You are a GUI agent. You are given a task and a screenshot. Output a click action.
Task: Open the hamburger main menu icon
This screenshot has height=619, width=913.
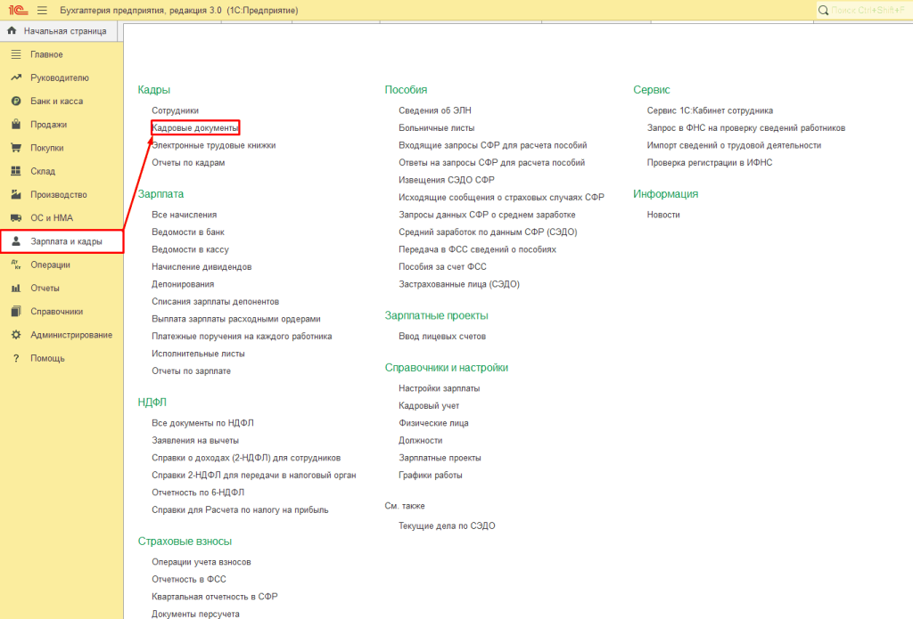tap(42, 10)
